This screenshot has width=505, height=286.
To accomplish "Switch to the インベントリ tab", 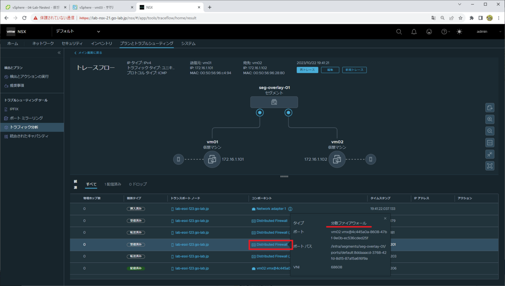I will coord(101,43).
